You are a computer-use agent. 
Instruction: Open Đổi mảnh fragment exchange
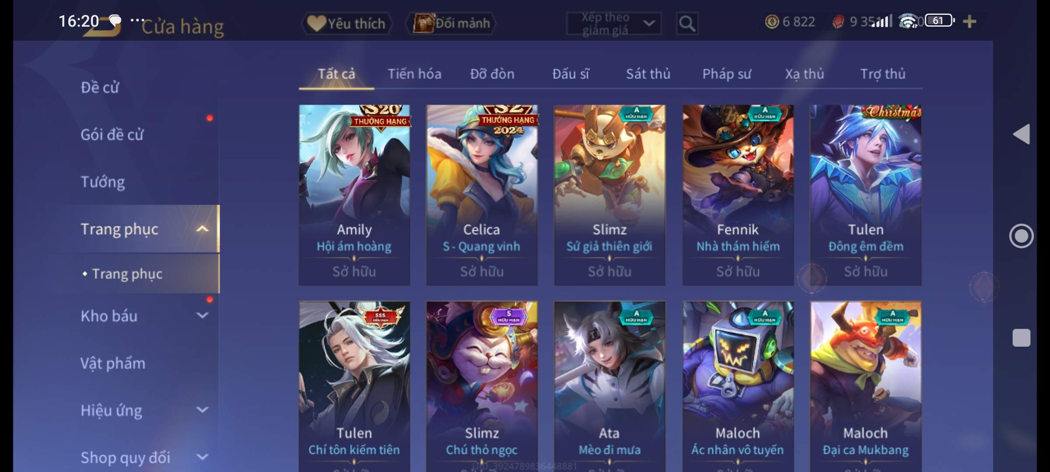[451, 23]
